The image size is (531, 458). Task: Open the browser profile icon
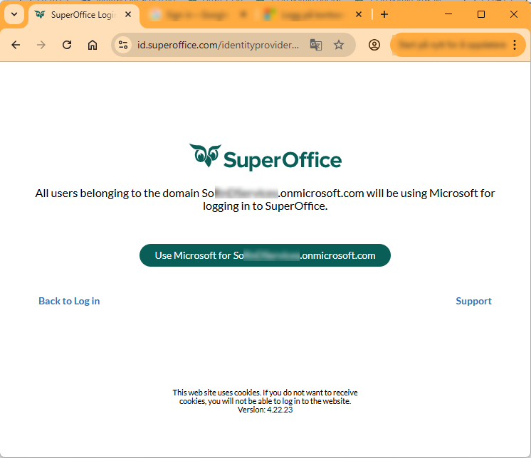pyautogui.click(x=374, y=45)
